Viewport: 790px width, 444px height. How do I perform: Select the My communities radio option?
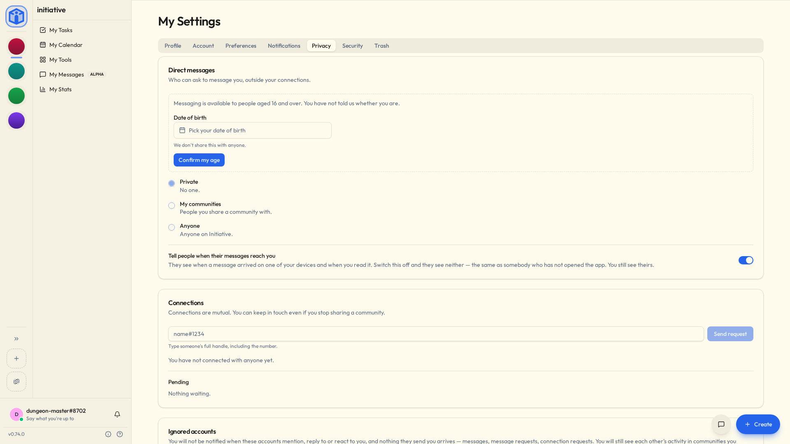coord(172,206)
